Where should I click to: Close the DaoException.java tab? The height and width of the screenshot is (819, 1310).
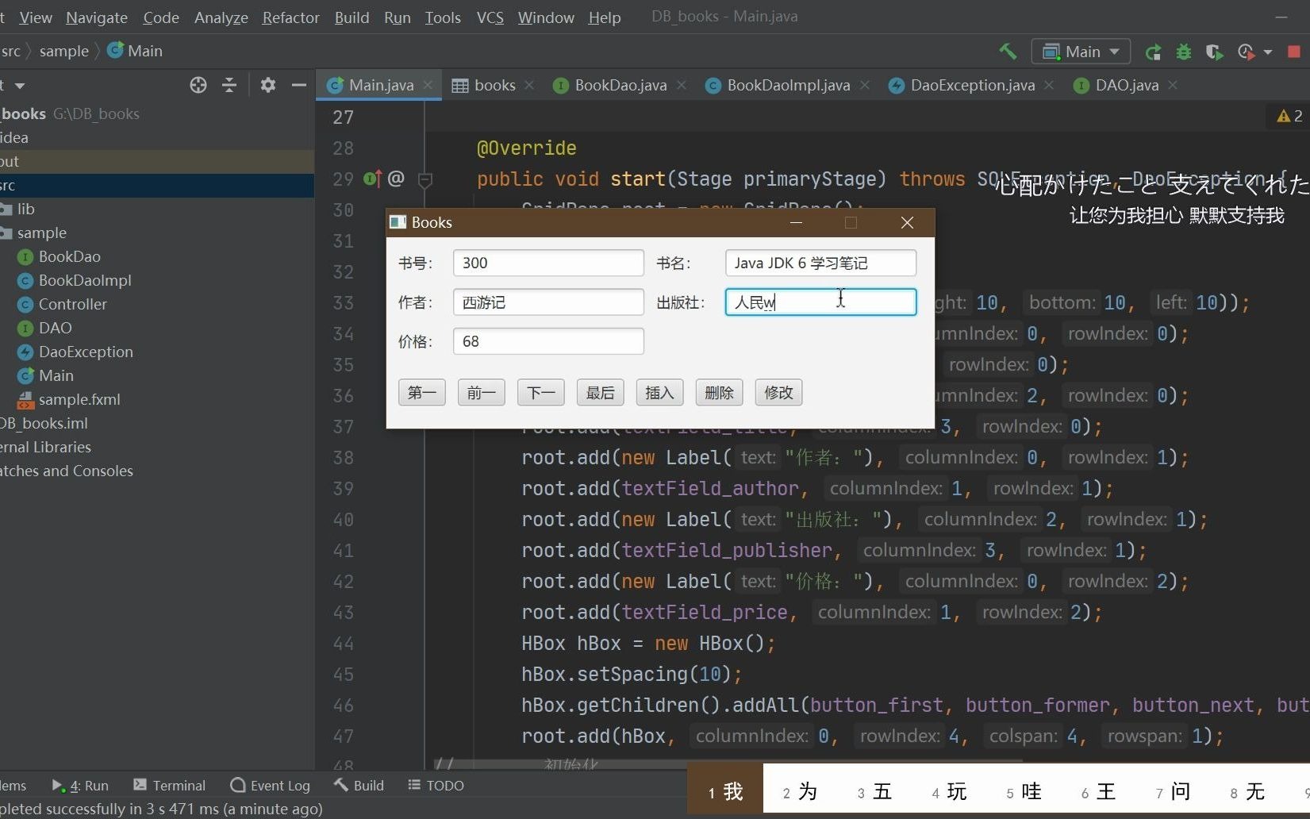pos(1049,85)
